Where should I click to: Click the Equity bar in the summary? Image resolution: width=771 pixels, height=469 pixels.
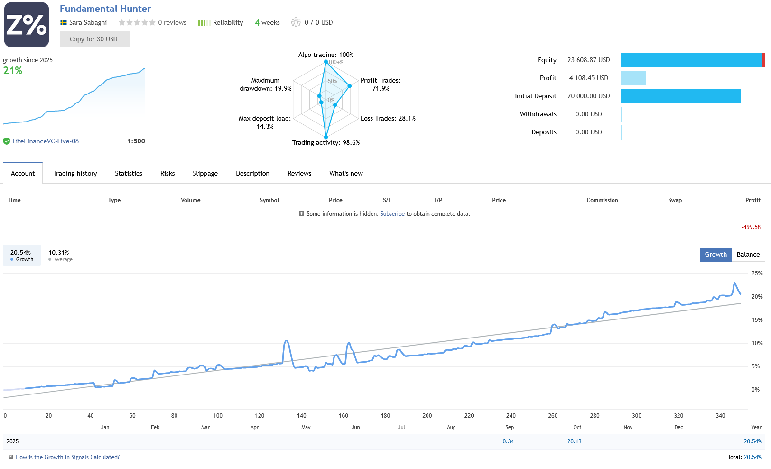(x=692, y=60)
